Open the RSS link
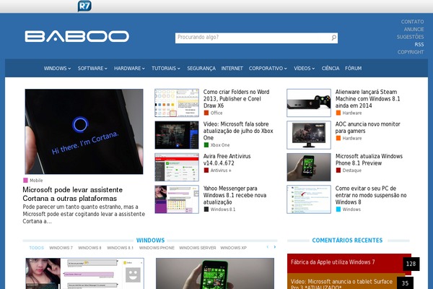This screenshot has width=433, height=289. point(419,45)
